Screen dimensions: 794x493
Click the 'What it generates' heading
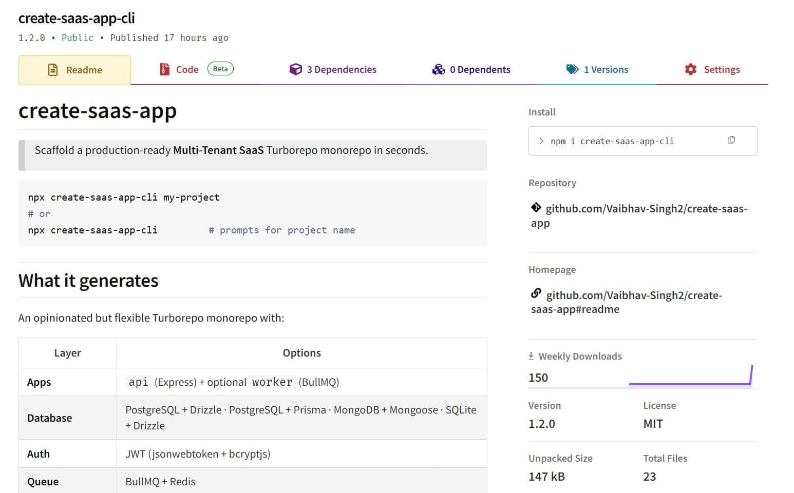(88, 281)
